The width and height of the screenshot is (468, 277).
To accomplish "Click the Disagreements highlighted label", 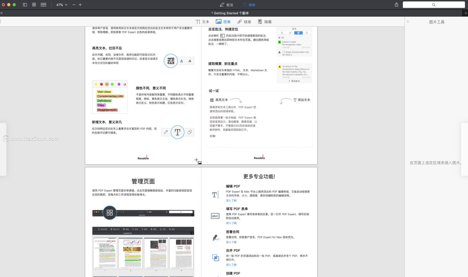I will pyautogui.click(x=107, y=110).
